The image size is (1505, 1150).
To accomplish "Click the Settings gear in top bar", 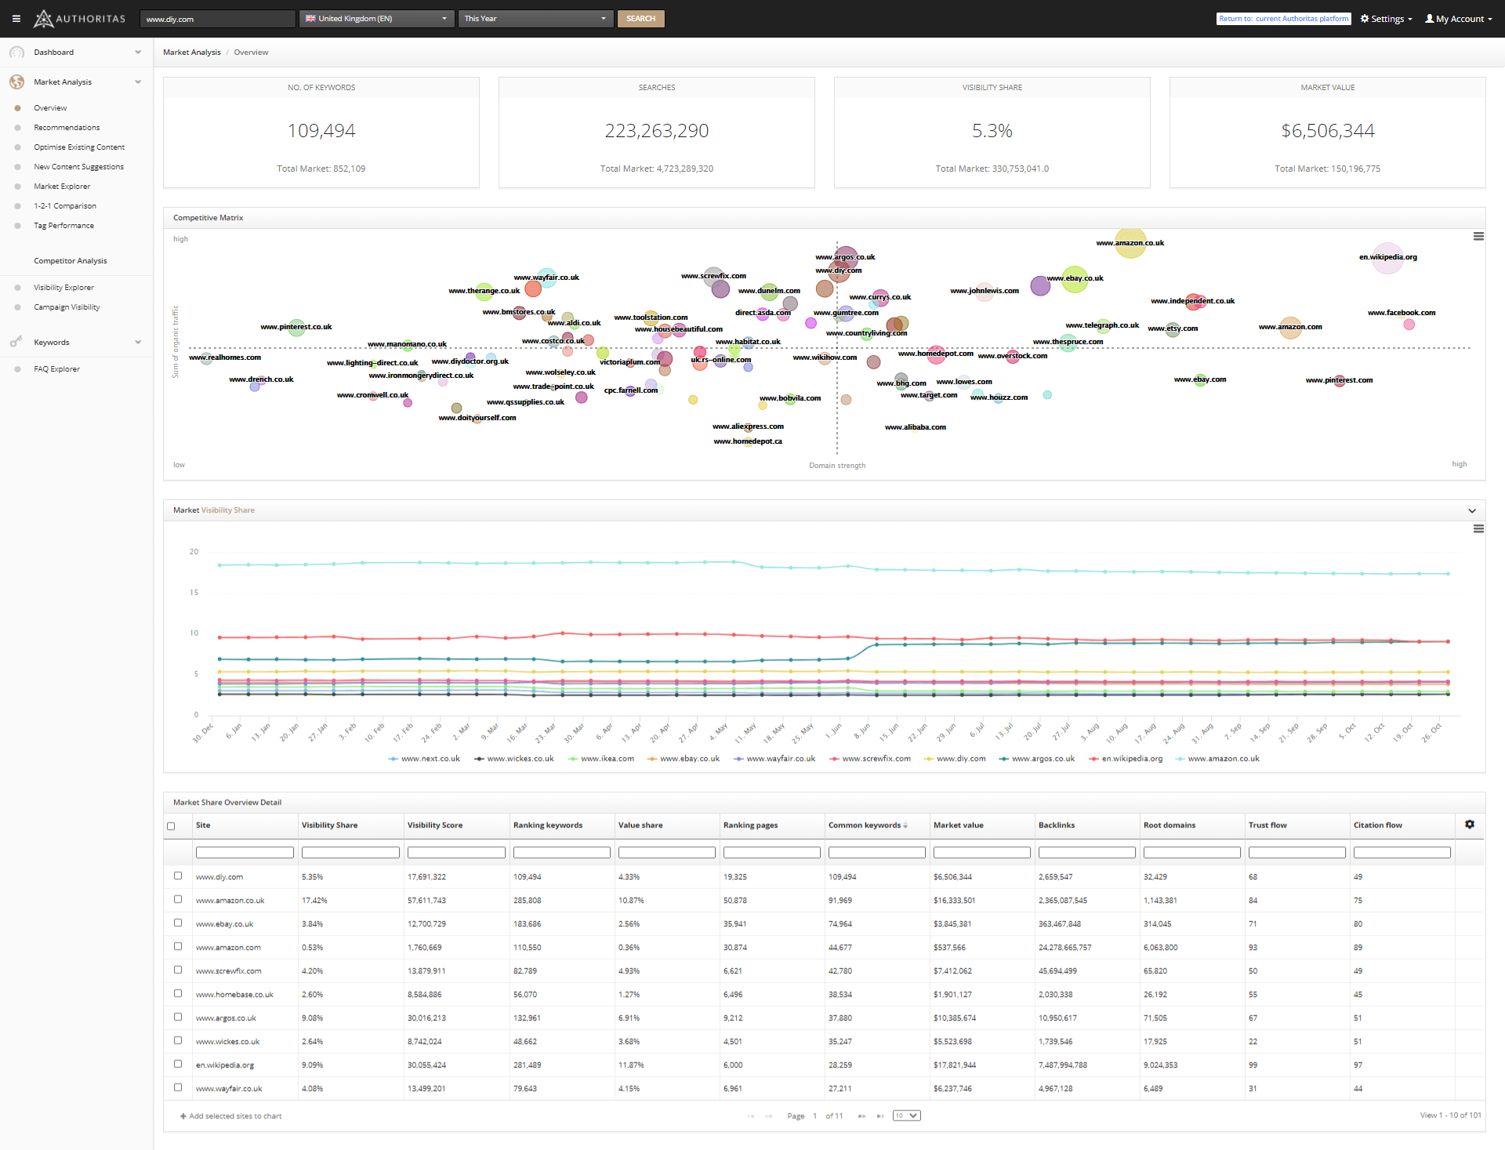I will (x=1365, y=19).
